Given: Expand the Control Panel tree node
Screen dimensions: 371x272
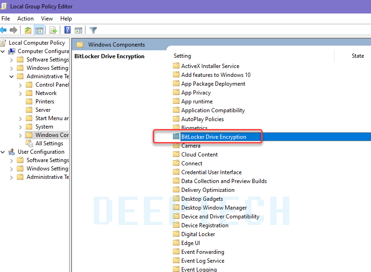Looking at the screenshot, I should point(21,85).
